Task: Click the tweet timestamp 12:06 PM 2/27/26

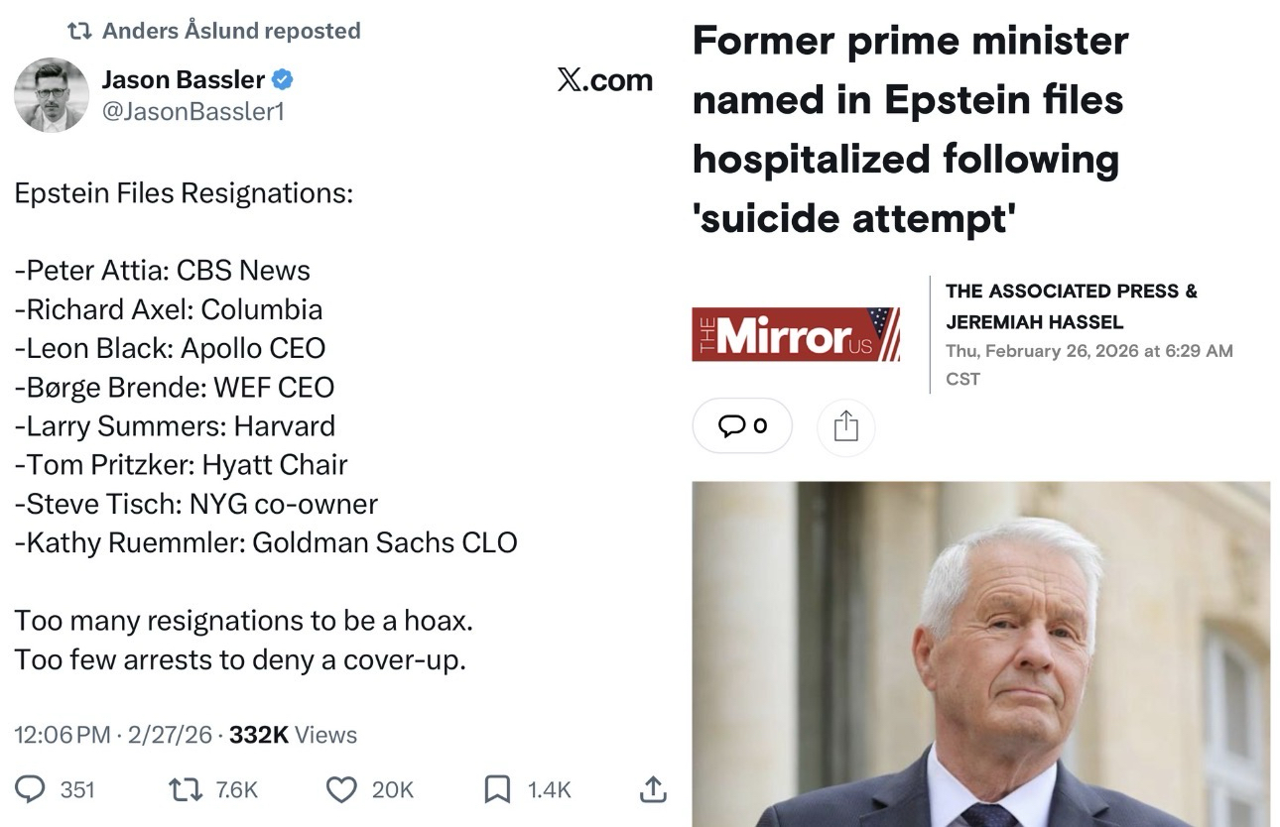Action: pos(114,735)
